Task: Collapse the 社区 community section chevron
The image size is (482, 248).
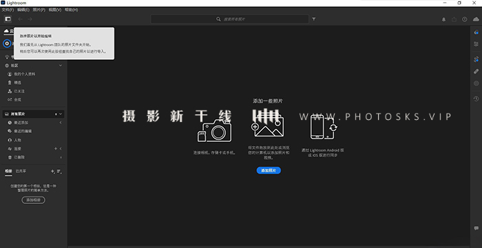Action: [61, 65]
